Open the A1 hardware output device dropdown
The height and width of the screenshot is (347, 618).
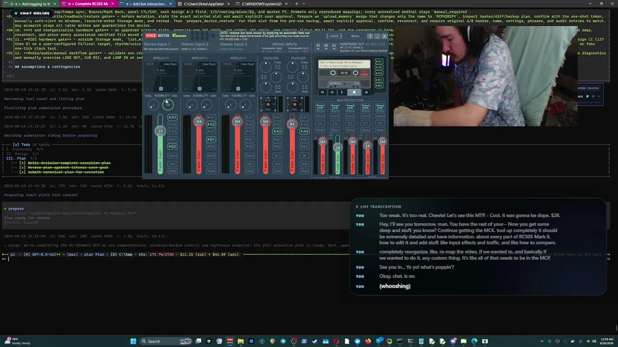[318, 46]
